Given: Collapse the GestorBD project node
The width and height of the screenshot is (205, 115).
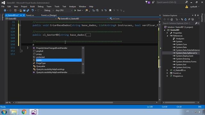Looking at the screenshot, I should click(165, 30).
